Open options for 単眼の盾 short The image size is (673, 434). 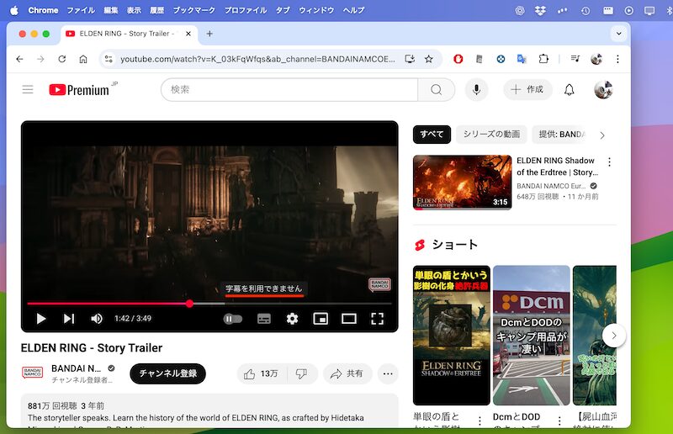tap(480, 421)
